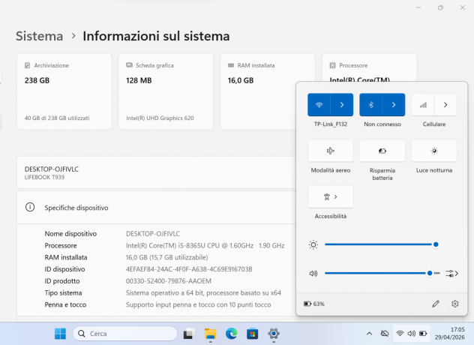Select the LIFEBOOK T939 model text
Image resolution: width=474 pixels, height=345 pixels.
point(44,178)
